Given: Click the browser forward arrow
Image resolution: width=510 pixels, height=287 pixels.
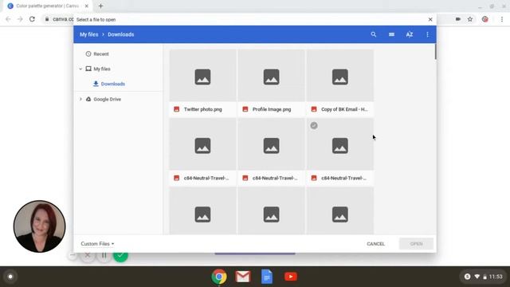Looking at the screenshot, I should click(x=20, y=19).
